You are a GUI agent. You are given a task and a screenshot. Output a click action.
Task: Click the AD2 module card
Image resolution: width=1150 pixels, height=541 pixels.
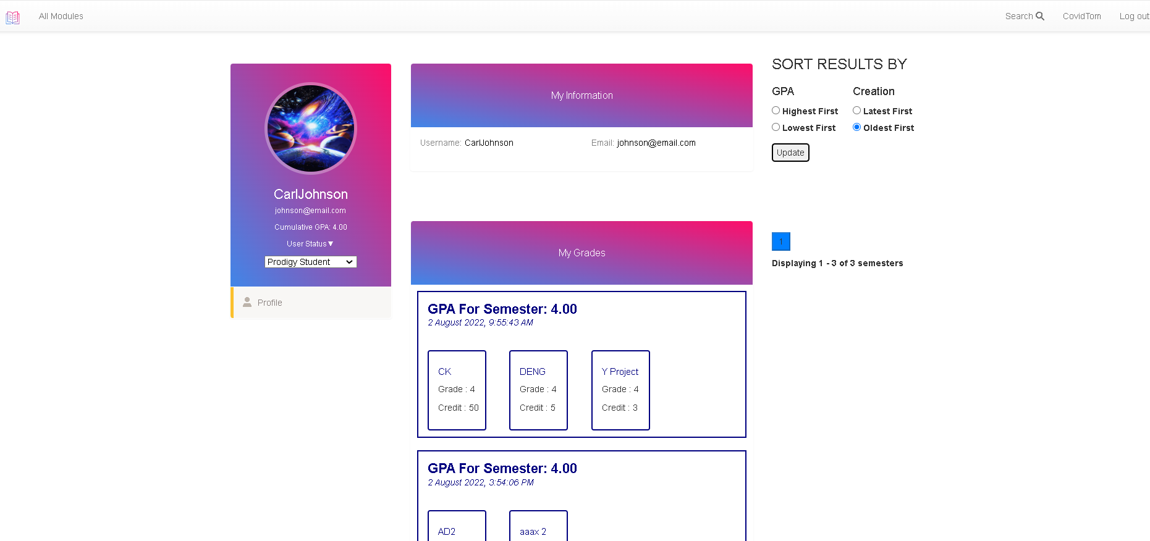coord(457,526)
